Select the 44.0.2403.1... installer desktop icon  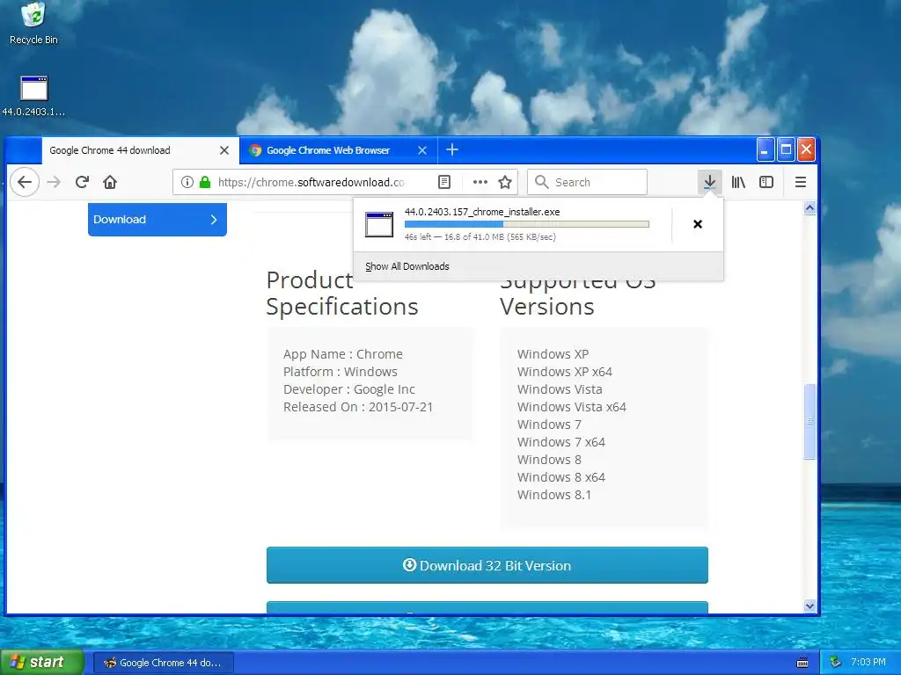tap(33, 96)
